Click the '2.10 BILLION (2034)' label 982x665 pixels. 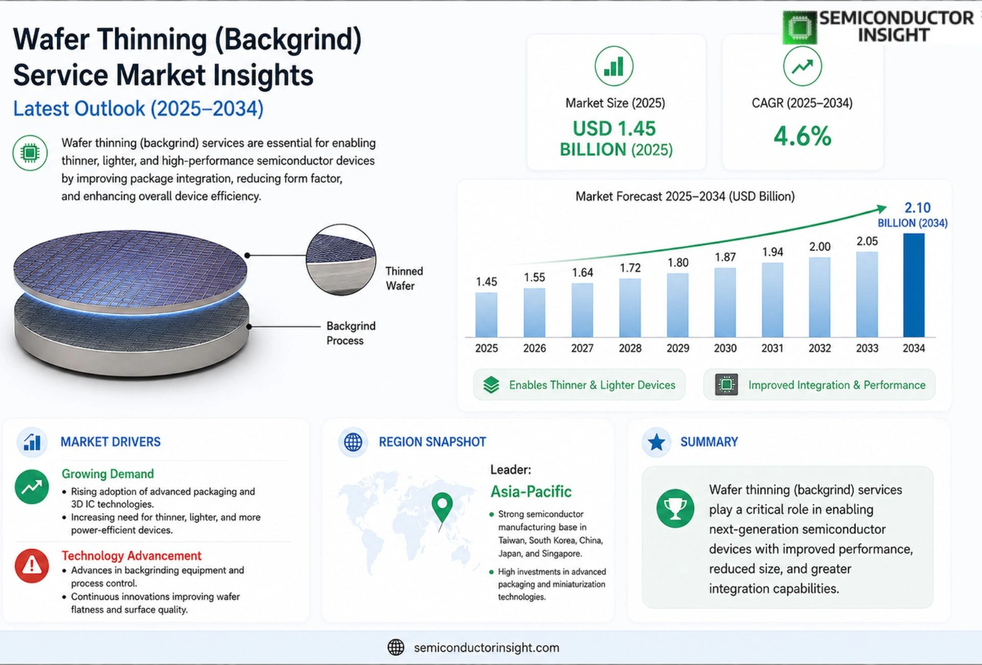[913, 215]
